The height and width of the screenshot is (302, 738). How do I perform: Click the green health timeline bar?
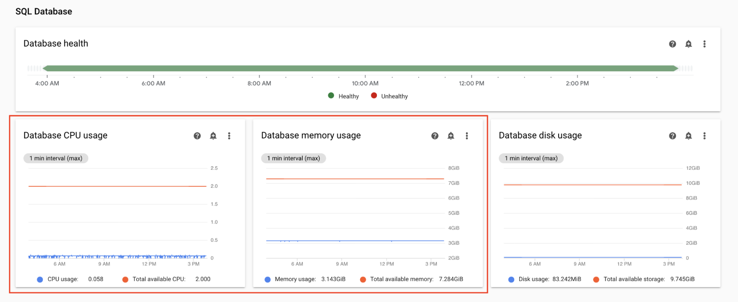[x=360, y=68]
